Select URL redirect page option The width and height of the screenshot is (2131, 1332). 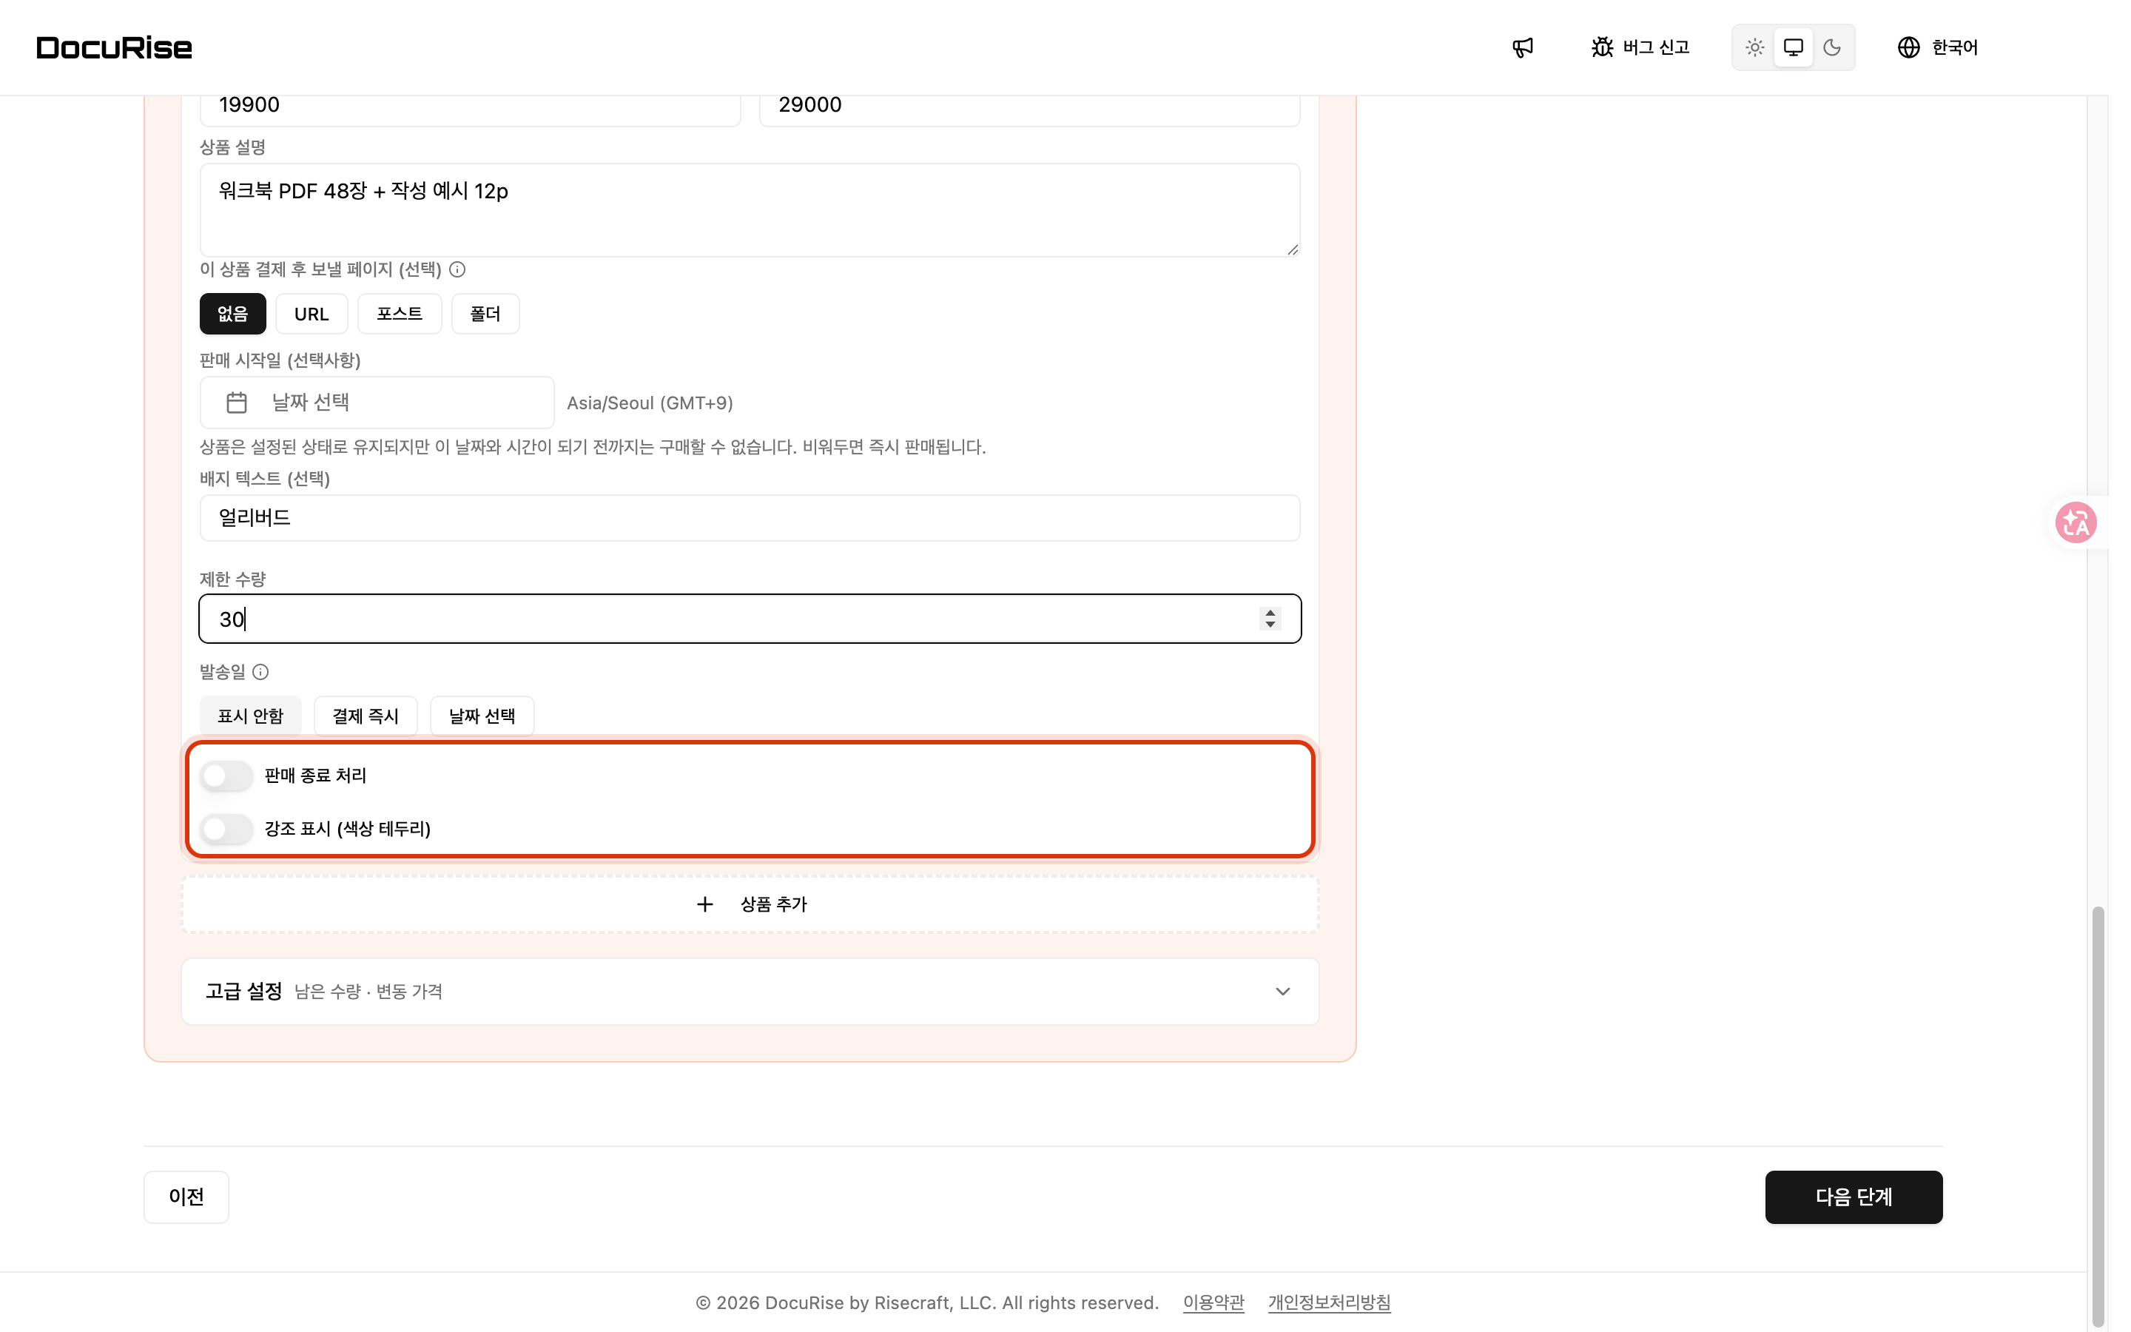[x=312, y=314]
